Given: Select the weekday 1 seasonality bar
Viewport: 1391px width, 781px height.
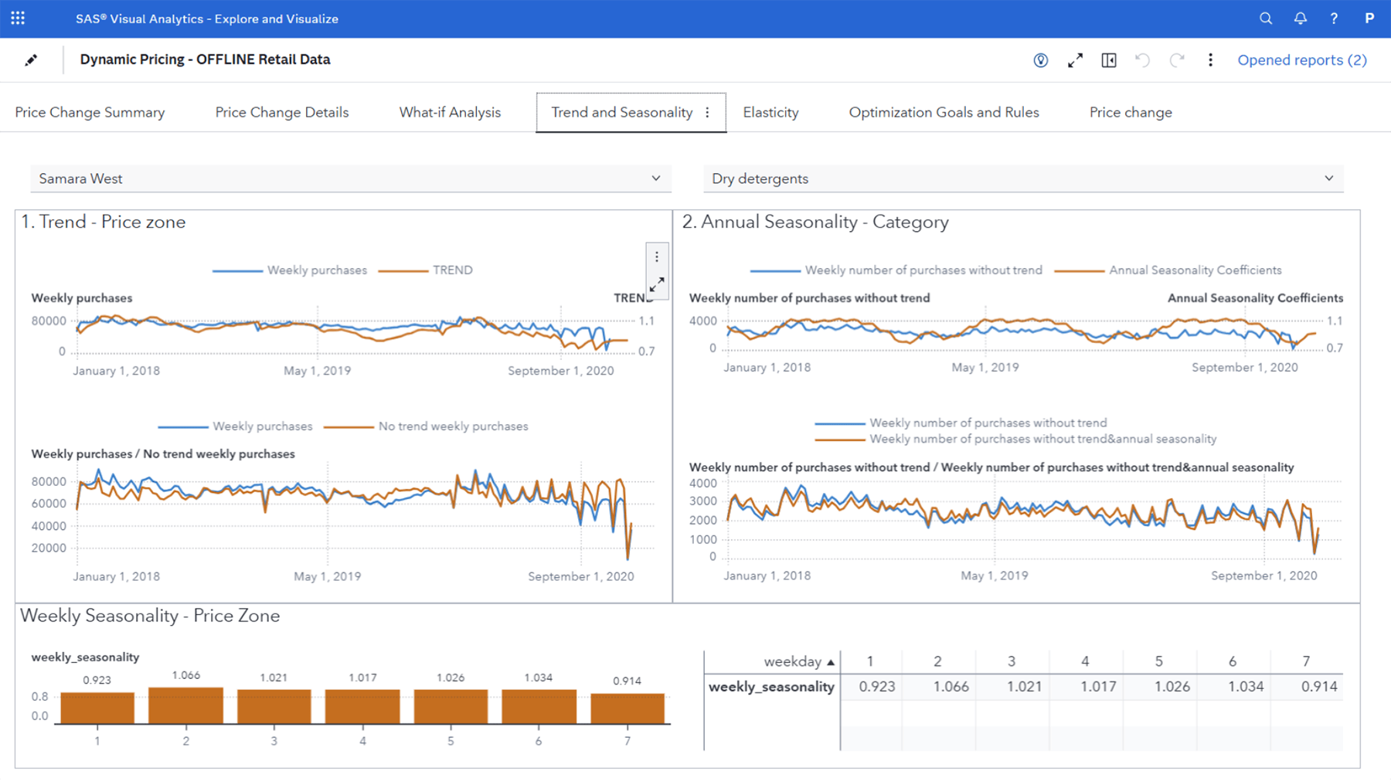Looking at the screenshot, I should [x=97, y=705].
